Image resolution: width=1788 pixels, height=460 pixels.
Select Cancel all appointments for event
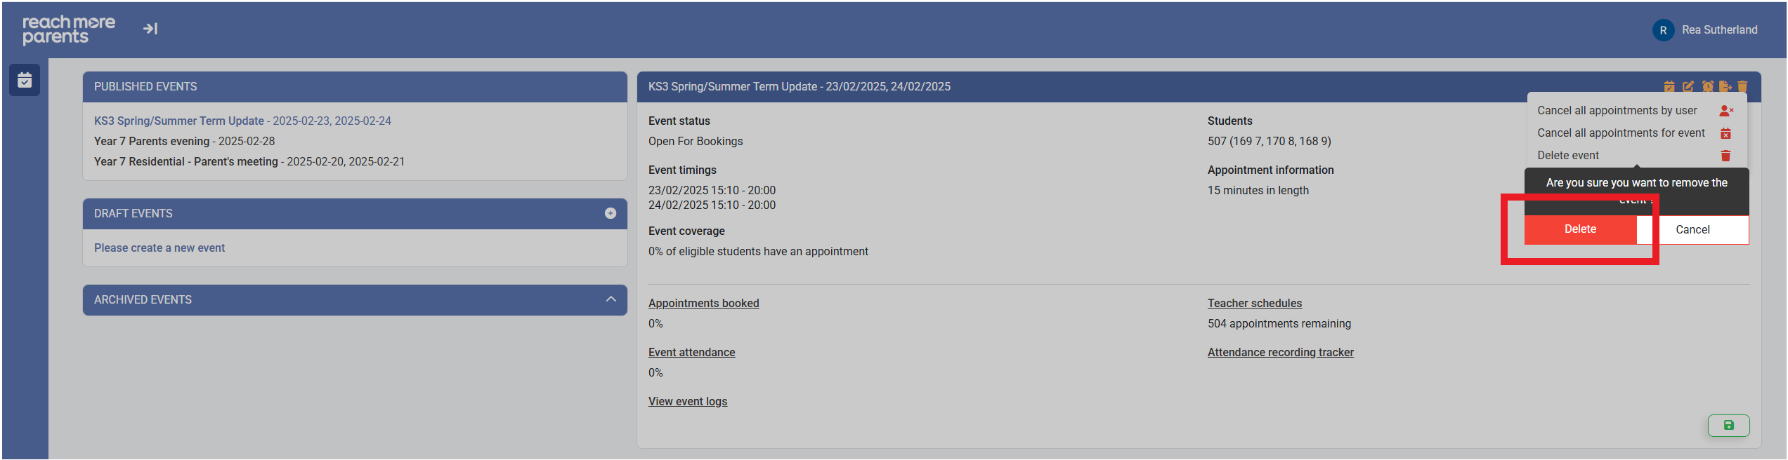[1621, 133]
